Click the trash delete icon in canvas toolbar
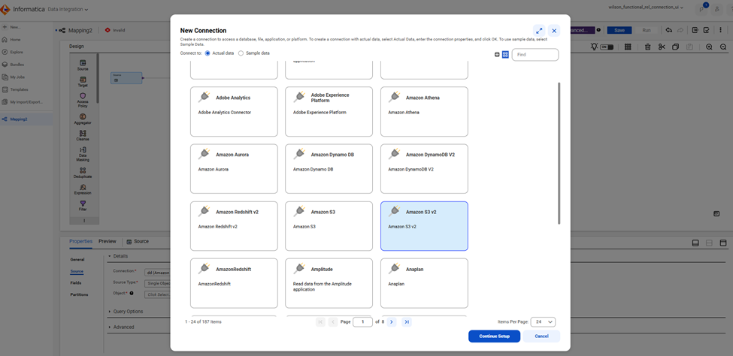The image size is (733, 356). point(648,47)
